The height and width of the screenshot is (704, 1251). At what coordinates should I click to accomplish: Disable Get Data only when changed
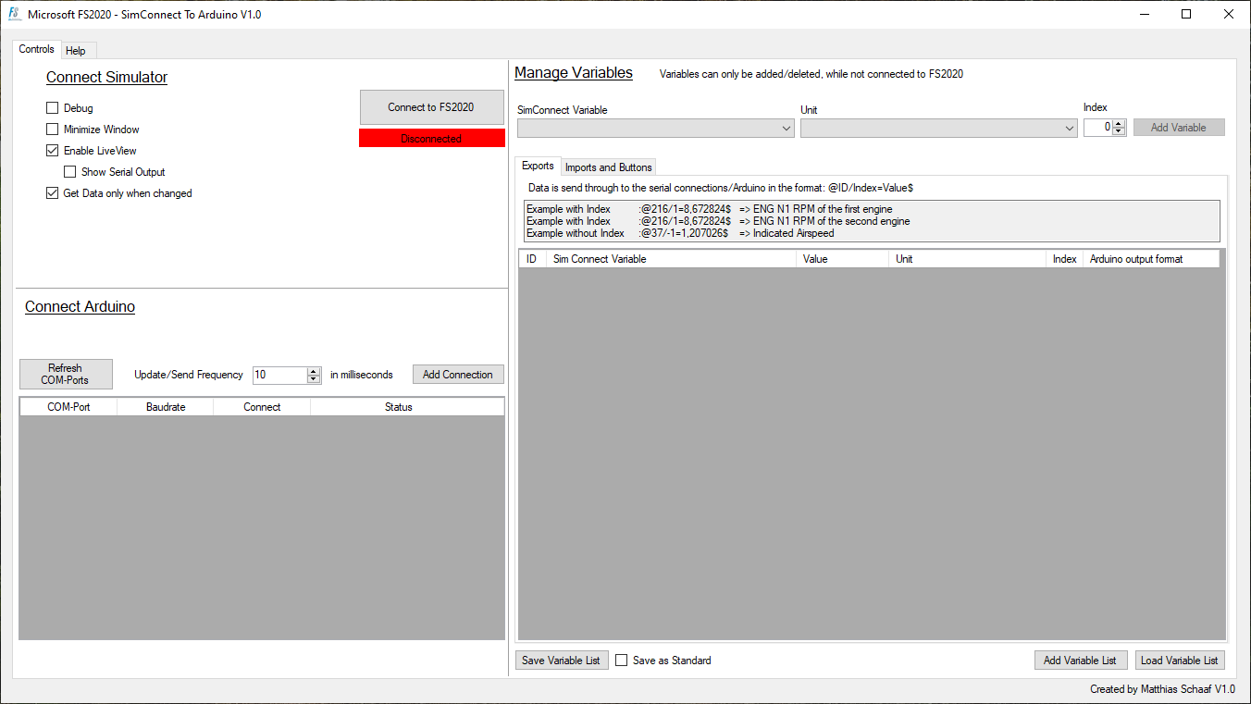(52, 193)
